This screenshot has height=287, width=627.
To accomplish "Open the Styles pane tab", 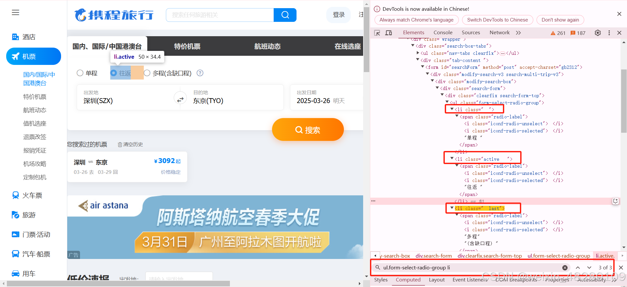I will (381, 280).
